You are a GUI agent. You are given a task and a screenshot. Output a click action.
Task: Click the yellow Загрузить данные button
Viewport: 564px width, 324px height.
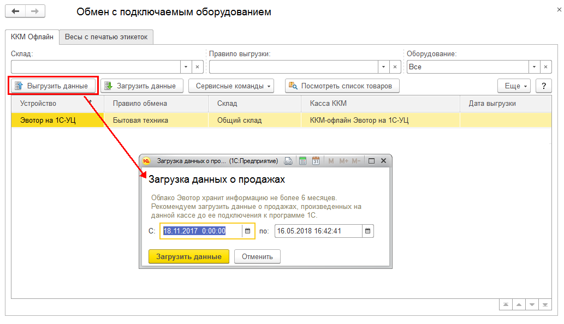(x=189, y=256)
